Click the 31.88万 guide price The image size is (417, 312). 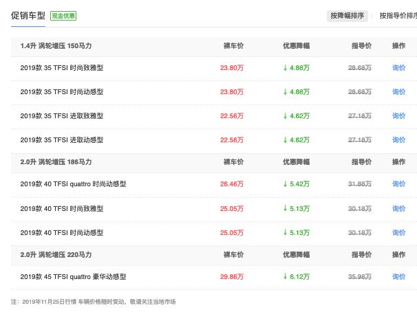[360, 183]
